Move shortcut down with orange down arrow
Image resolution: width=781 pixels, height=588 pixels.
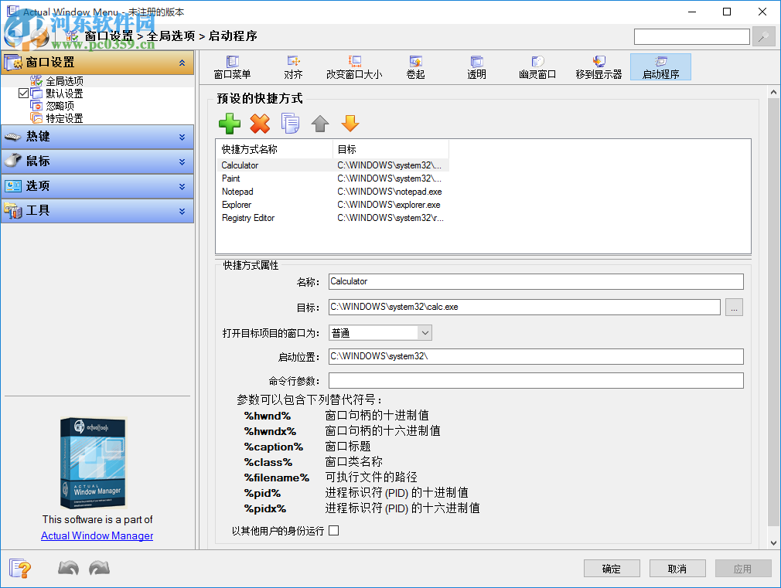coord(349,123)
